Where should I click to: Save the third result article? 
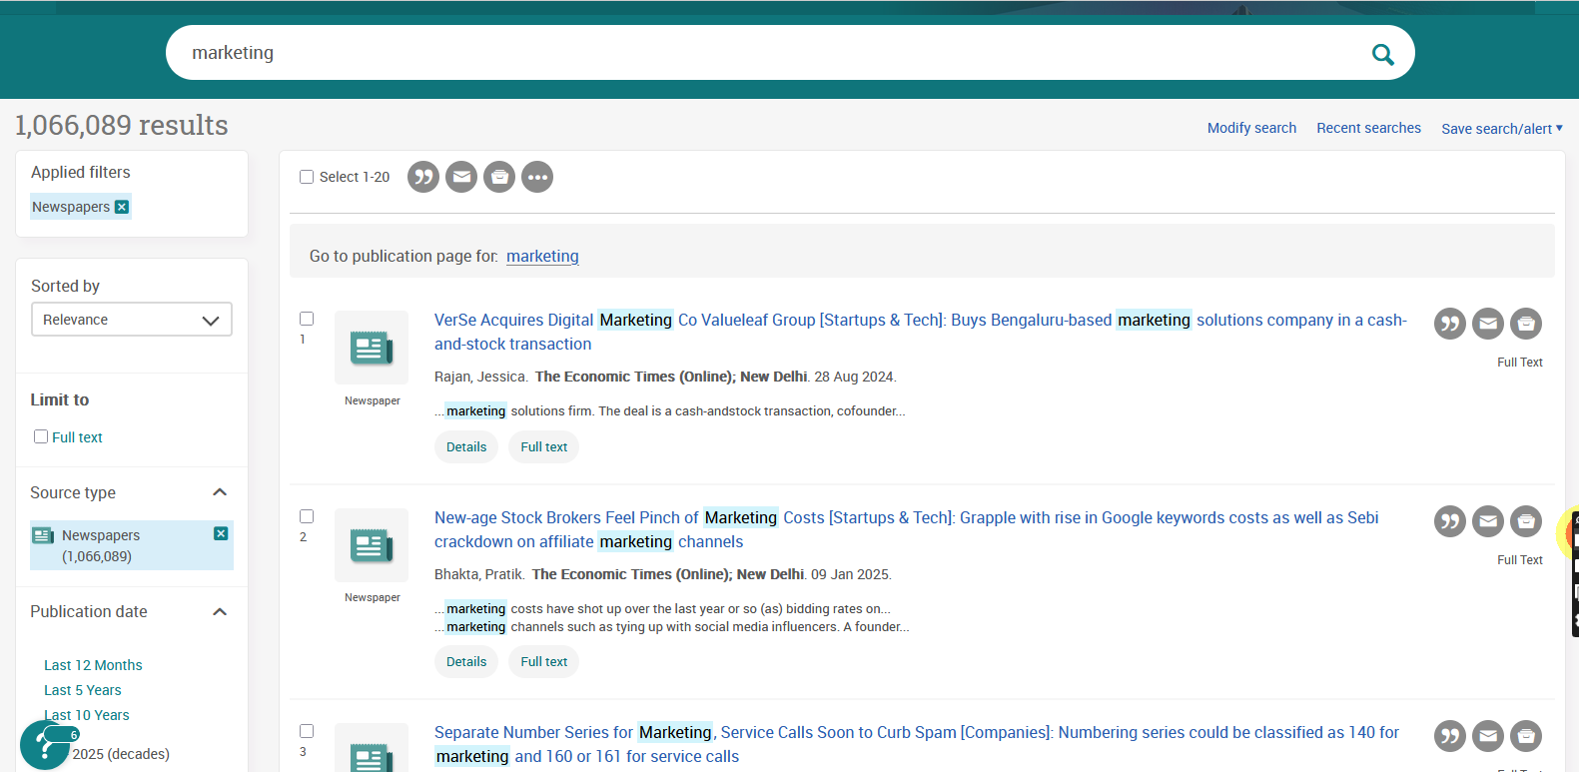1525,736
